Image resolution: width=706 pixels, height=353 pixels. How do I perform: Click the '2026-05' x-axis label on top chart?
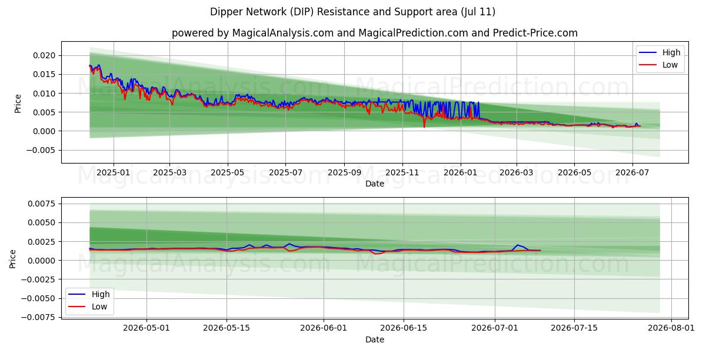(x=574, y=173)
